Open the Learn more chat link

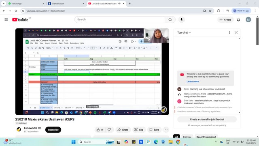(193, 82)
